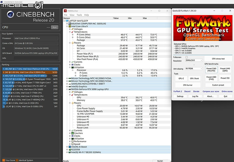This screenshot has height=162, width=234.
Task: Enable the Fullscreen checkbox in FurMark
Action: coord(187,57)
